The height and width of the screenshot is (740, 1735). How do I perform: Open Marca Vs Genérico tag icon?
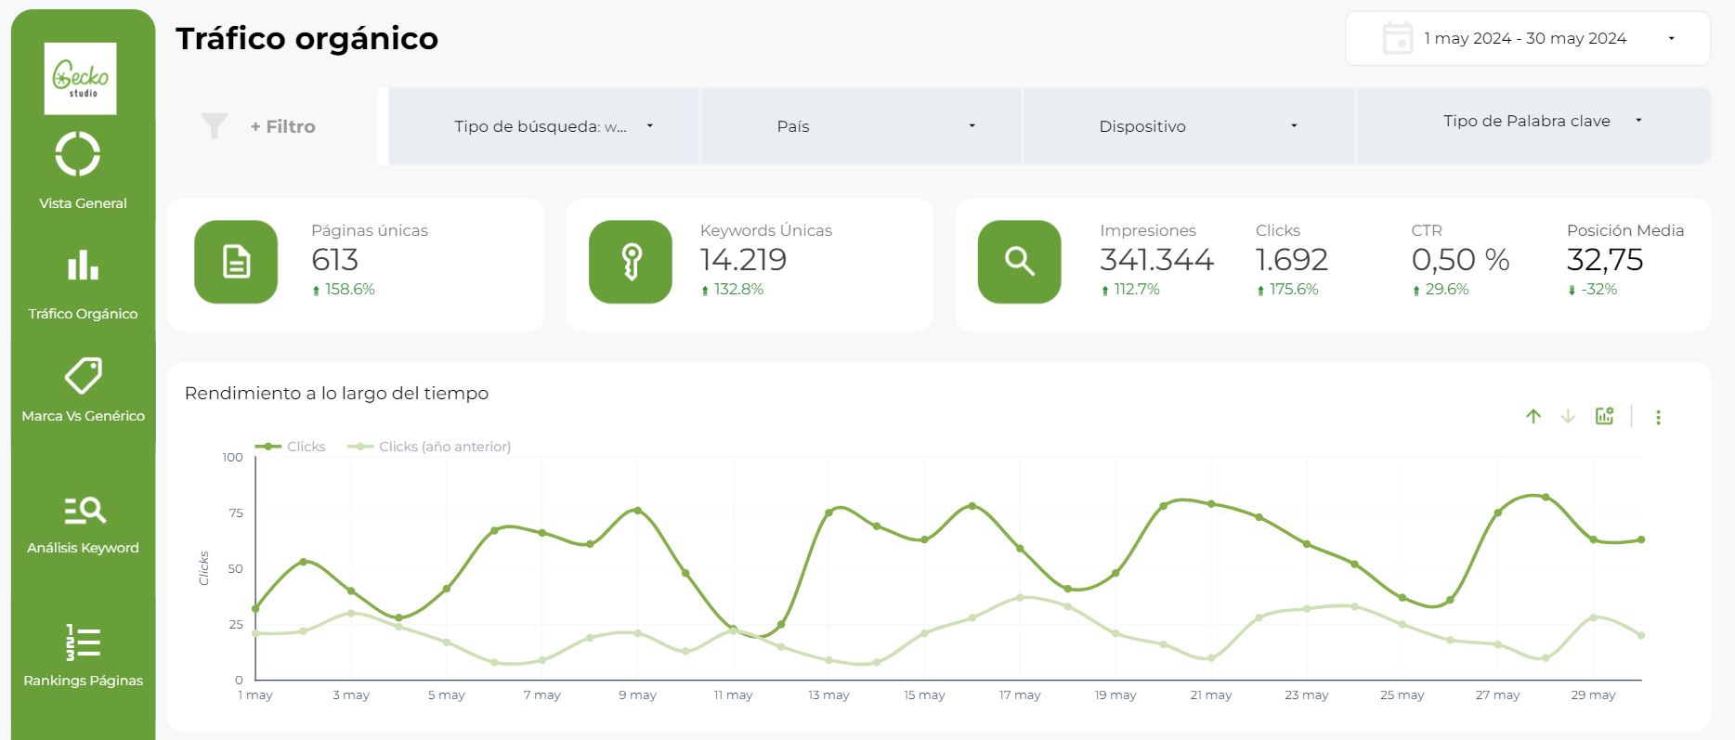[x=83, y=376]
